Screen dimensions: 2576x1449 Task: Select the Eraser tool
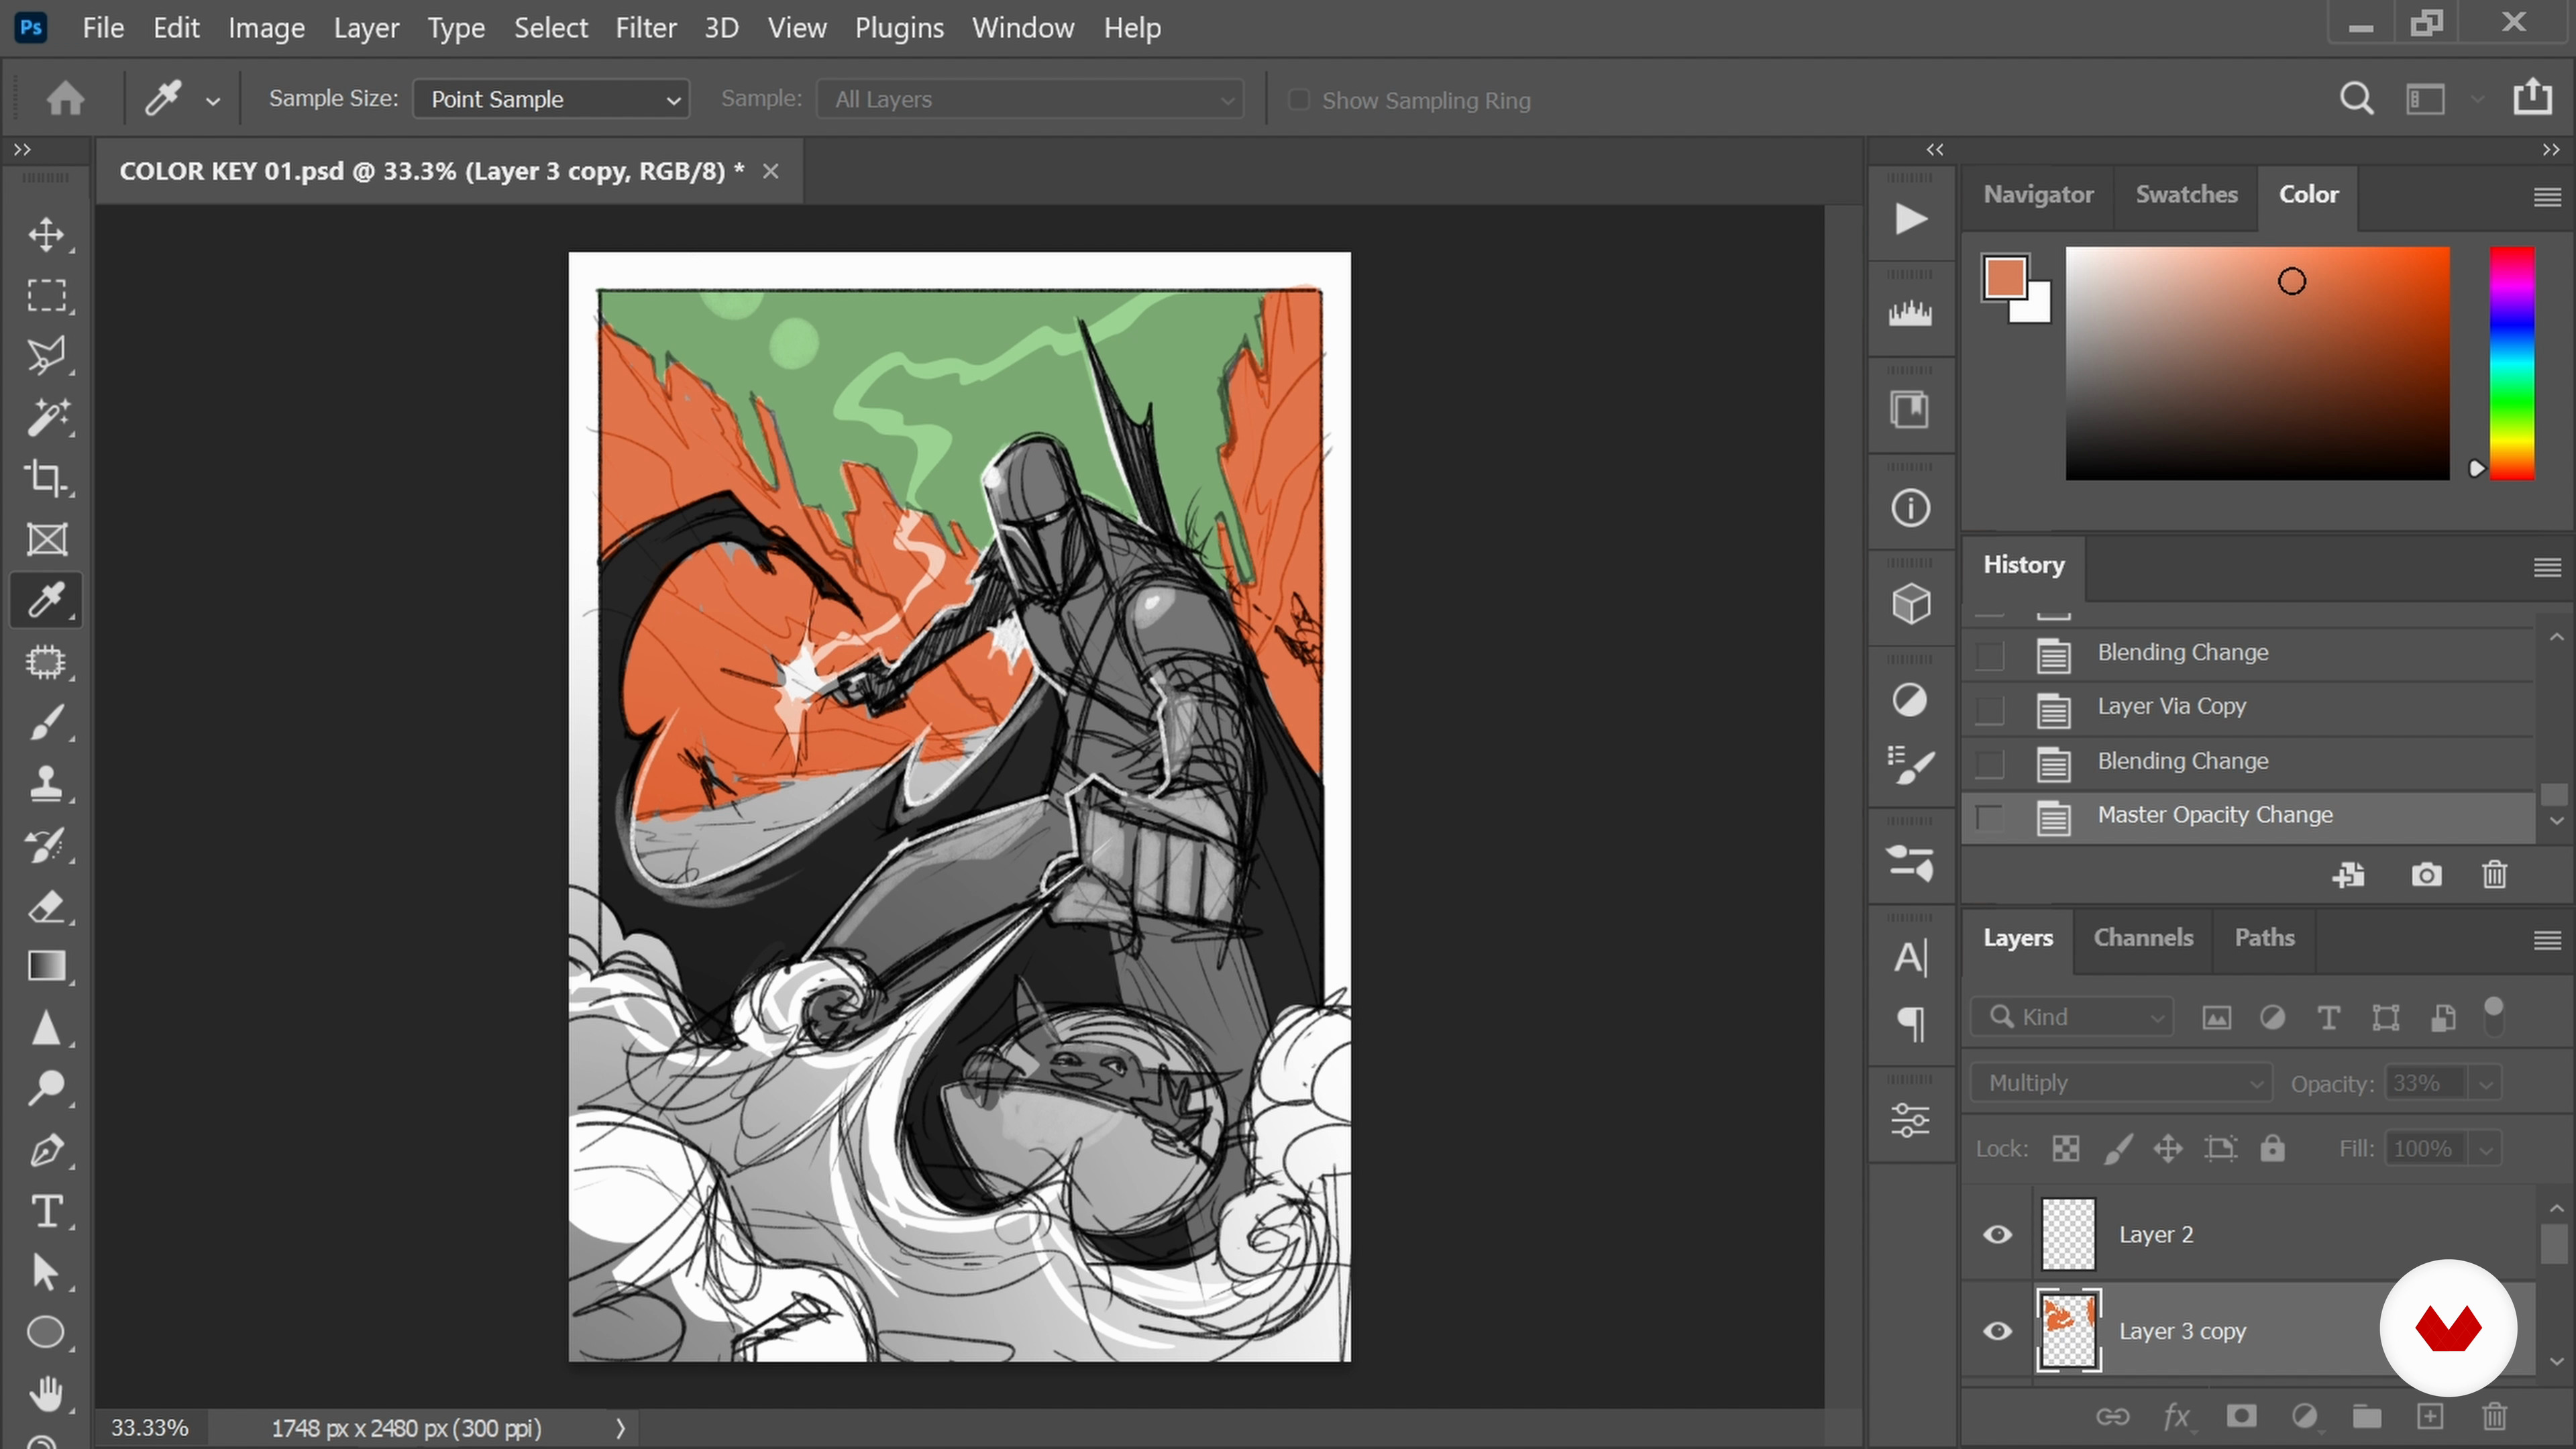(46, 907)
